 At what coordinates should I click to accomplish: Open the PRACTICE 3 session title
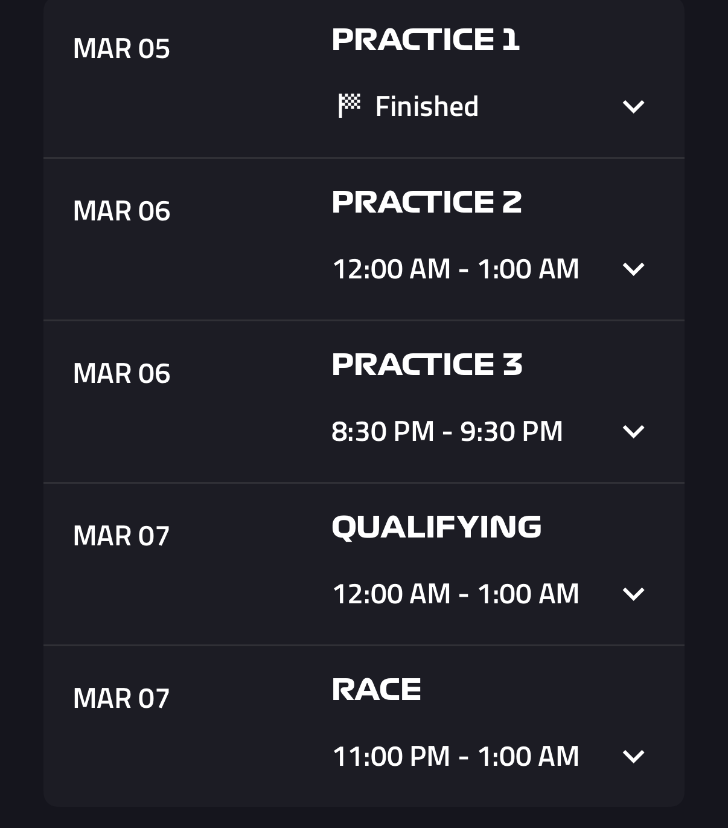click(x=427, y=365)
